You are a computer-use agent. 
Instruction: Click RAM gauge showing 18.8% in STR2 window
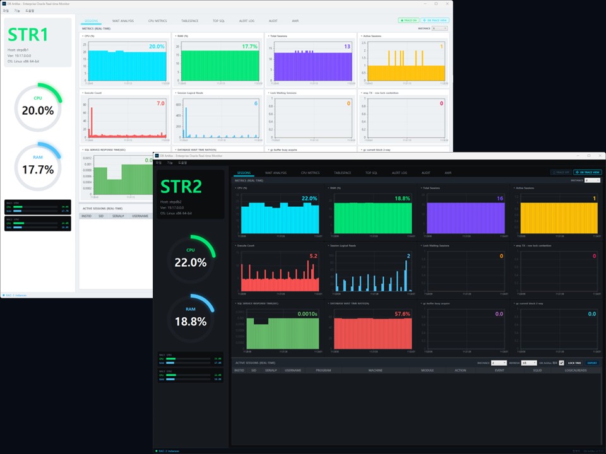pyautogui.click(x=191, y=318)
